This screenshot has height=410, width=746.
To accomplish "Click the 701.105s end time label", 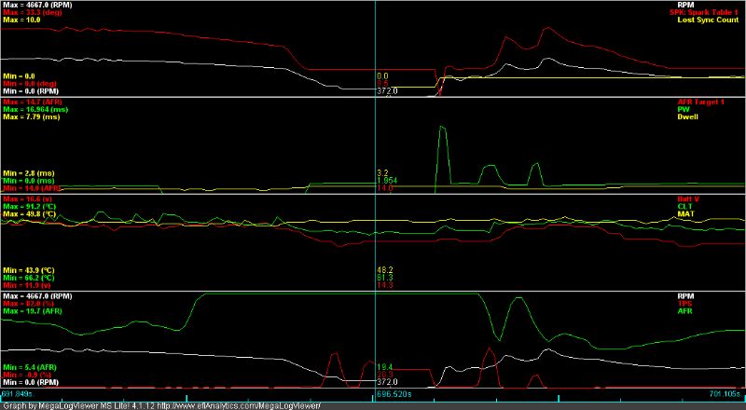I will click(x=724, y=394).
